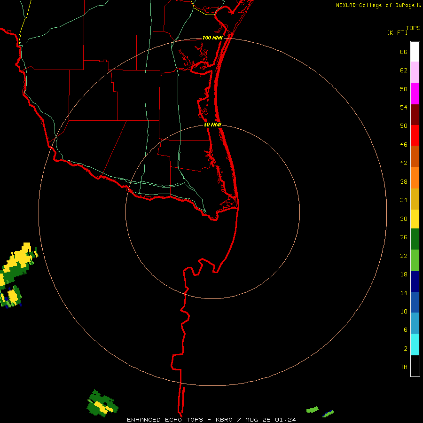
Task: Click the cyan 2 kft legend swatch
Action: click(x=415, y=345)
